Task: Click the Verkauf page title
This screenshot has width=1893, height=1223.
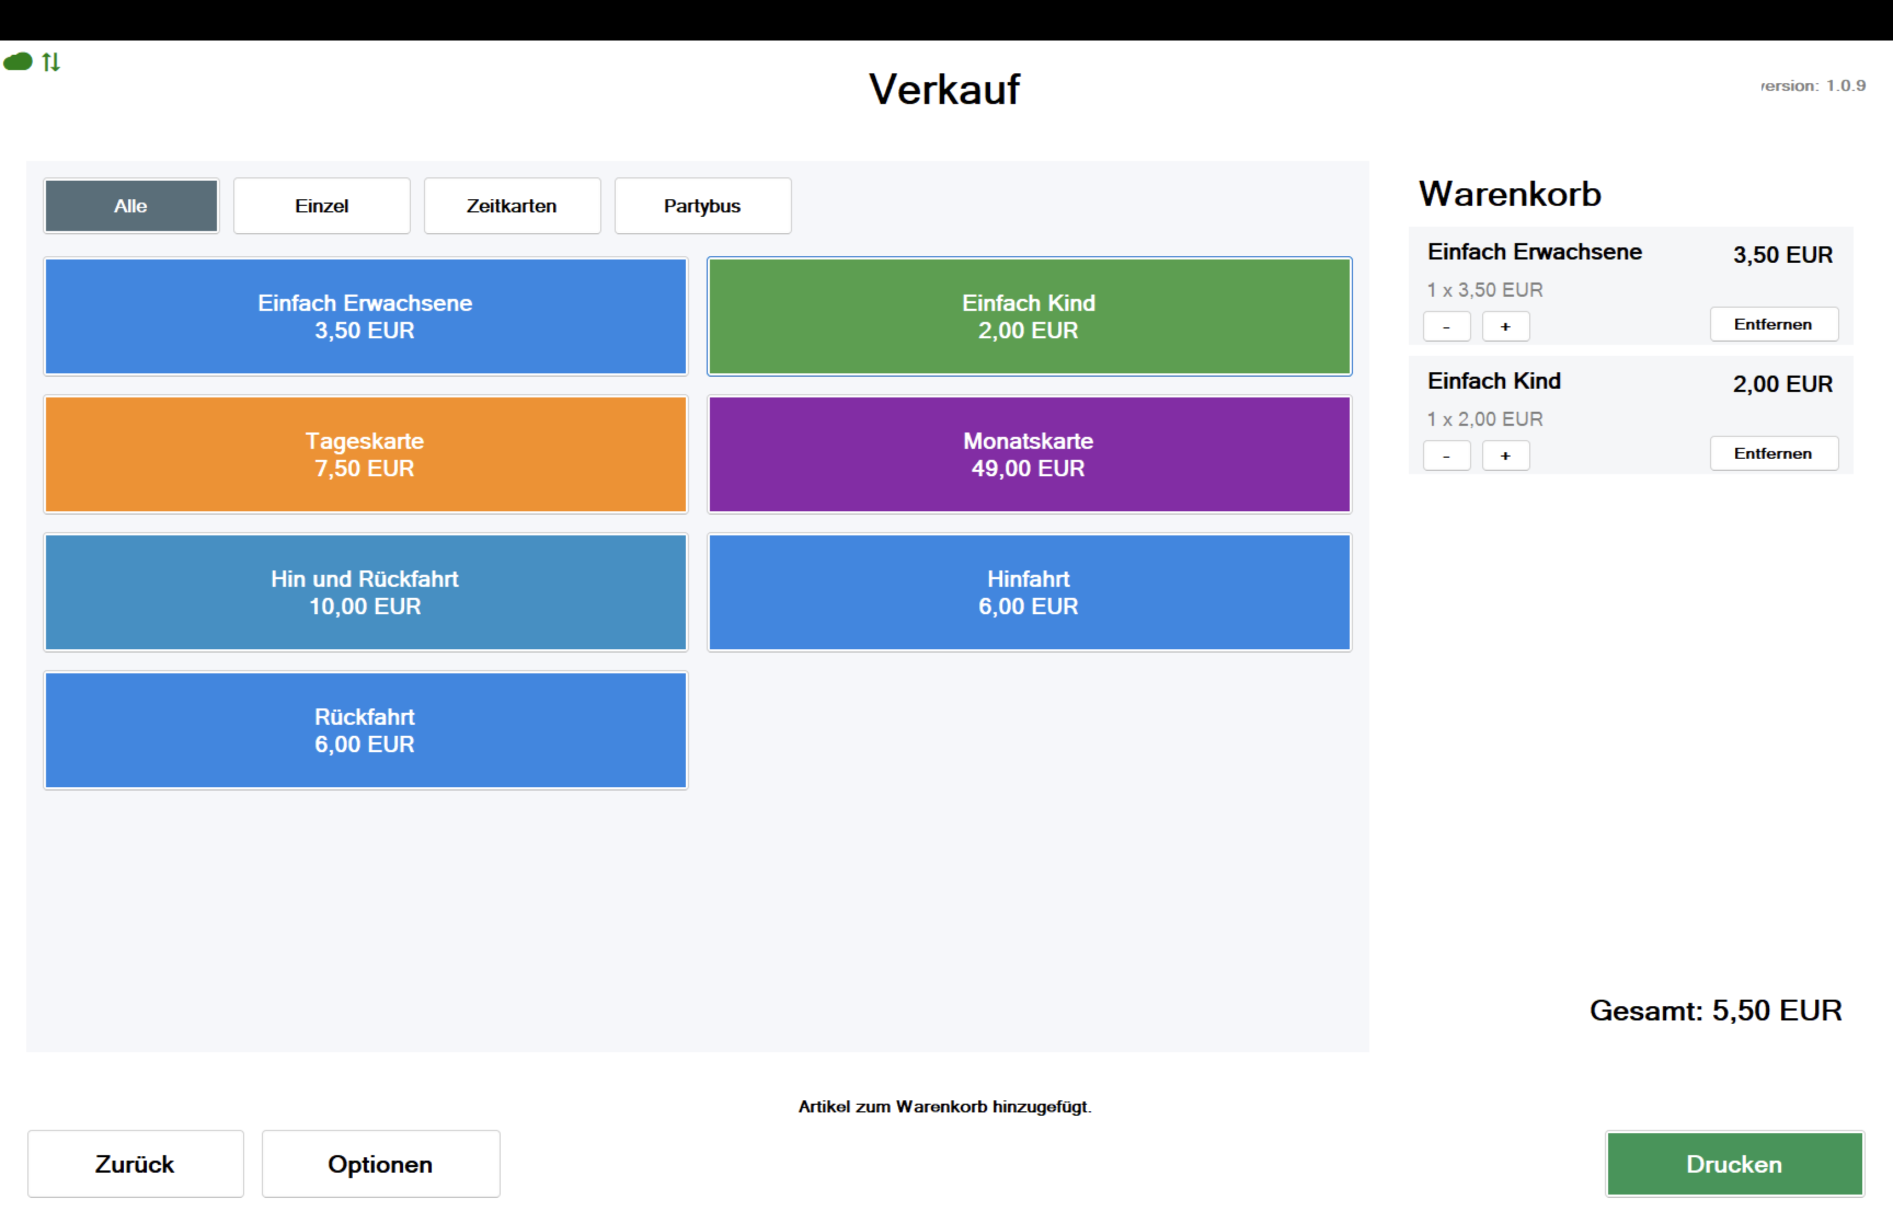Action: click(944, 89)
